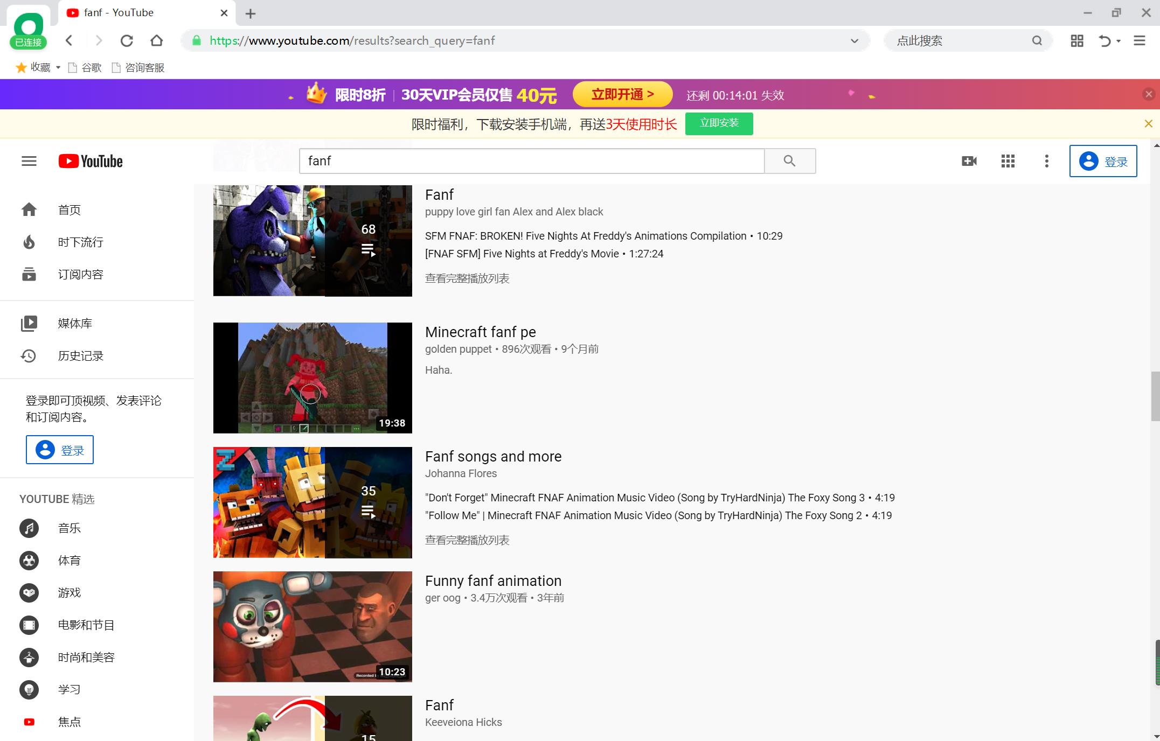Click the 已连接 VPN status icon
Viewport: 1160px width, 741px height.
point(28,31)
